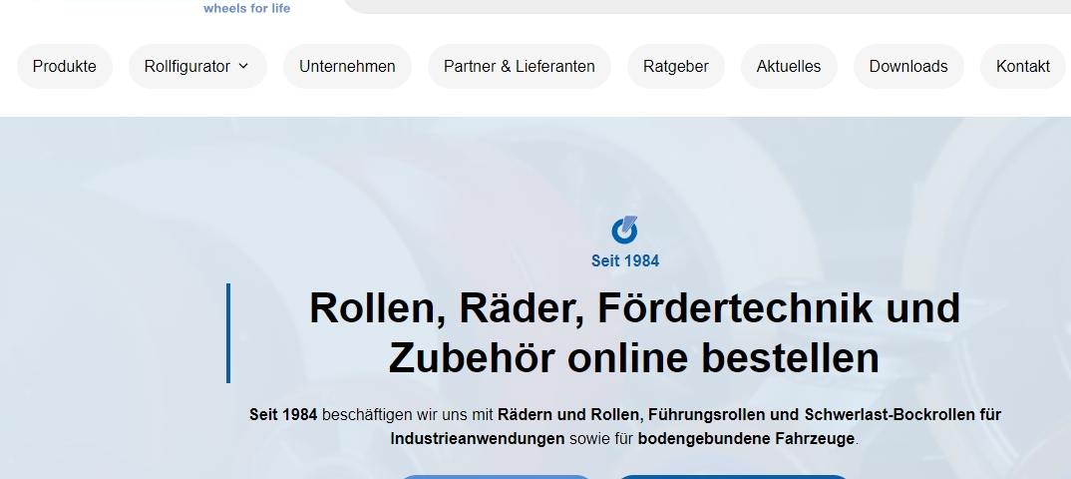The width and height of the screenshot is (1071, 479).
Task: Click the search field at top
Action: (x=698, y=6)
